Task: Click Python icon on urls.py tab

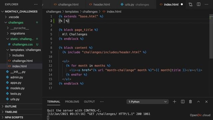Action: click(x=122, y=4)
